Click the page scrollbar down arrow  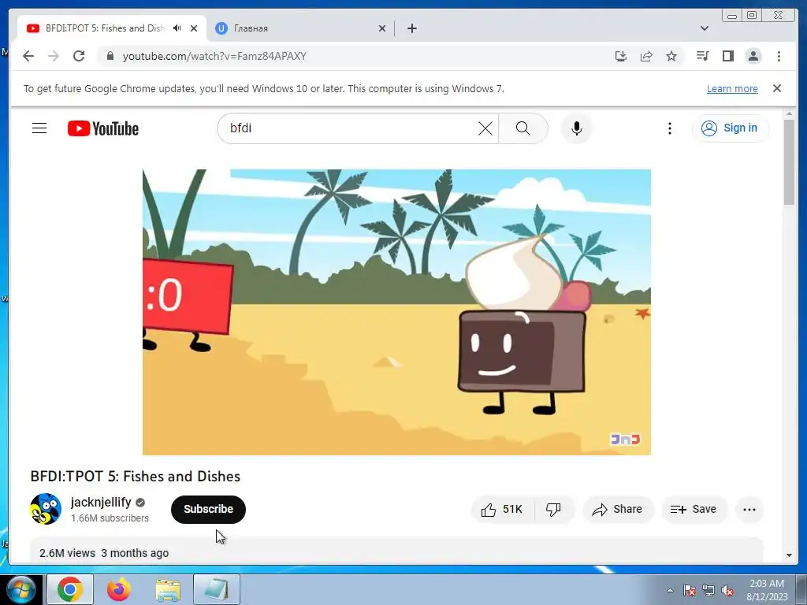coord(789,555)
